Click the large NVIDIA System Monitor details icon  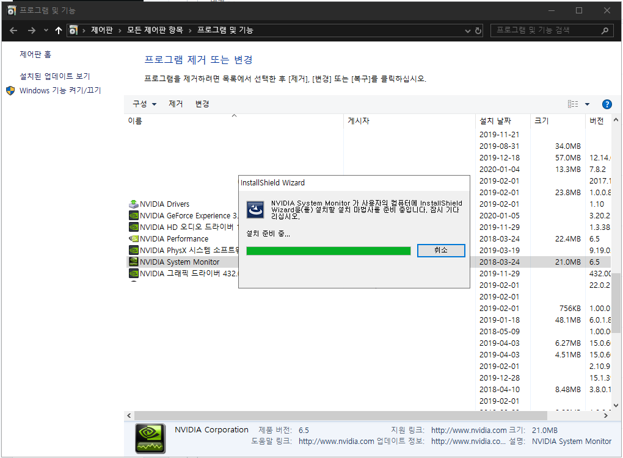pos(150,438)
